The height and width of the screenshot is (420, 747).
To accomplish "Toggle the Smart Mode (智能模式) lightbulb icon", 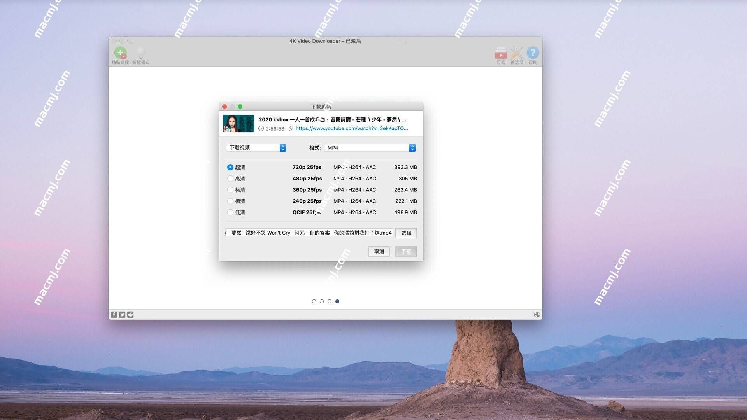I will 141,53.
